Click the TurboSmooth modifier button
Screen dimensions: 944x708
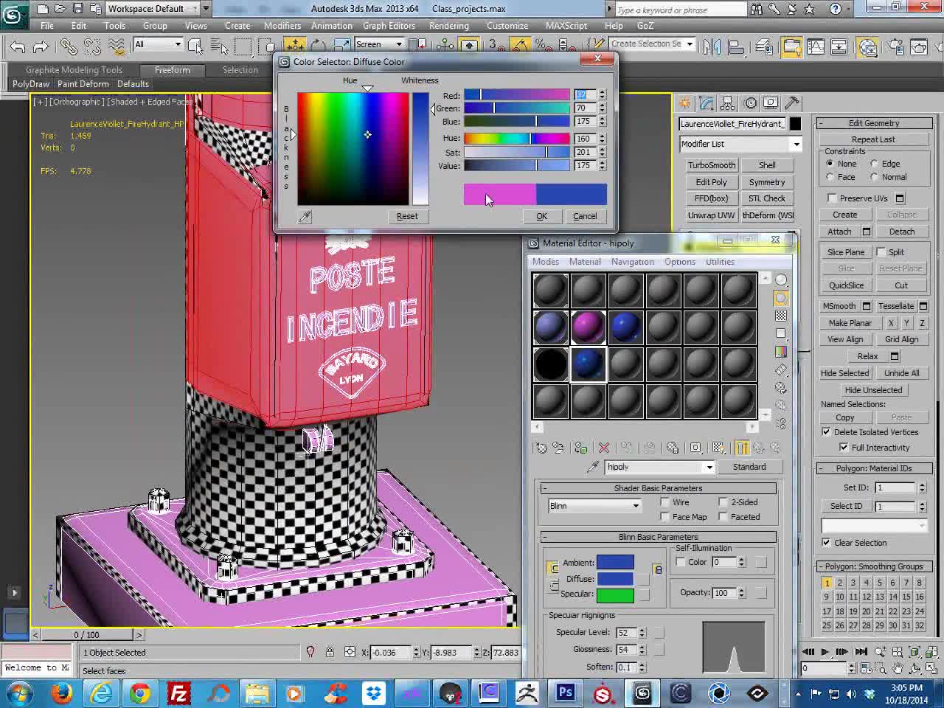pyautogui.click(x=712, y=165)
